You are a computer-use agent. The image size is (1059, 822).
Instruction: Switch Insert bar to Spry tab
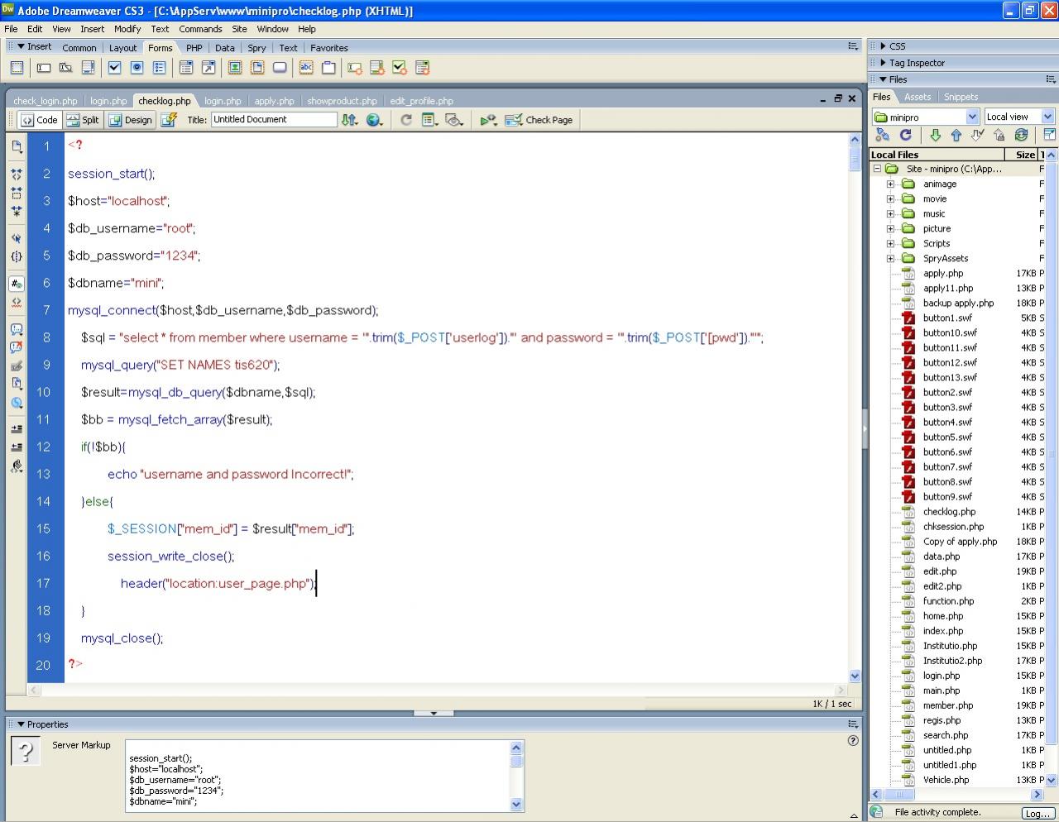256,48
